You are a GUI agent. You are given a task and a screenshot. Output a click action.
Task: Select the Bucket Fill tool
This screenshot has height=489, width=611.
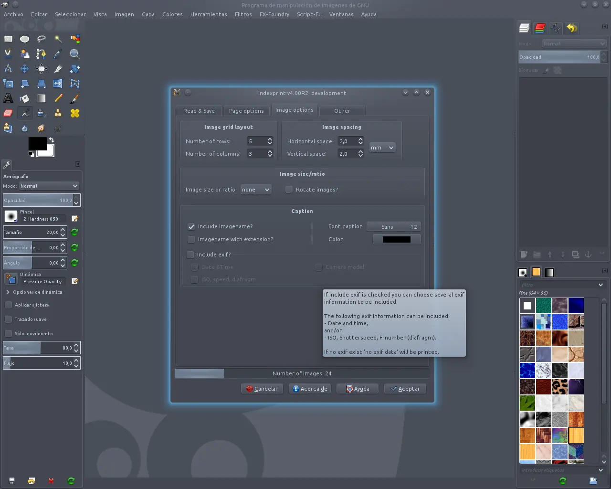25,98
